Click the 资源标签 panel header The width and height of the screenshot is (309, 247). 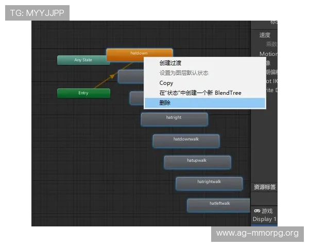point(264,187)
